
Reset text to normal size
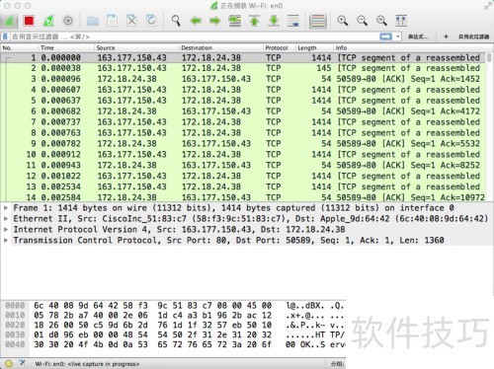point(381,21)
